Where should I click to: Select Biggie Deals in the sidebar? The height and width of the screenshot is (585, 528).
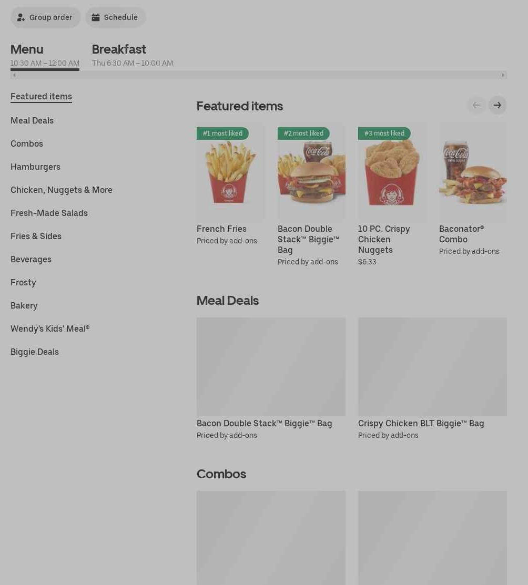click(35, 352)
